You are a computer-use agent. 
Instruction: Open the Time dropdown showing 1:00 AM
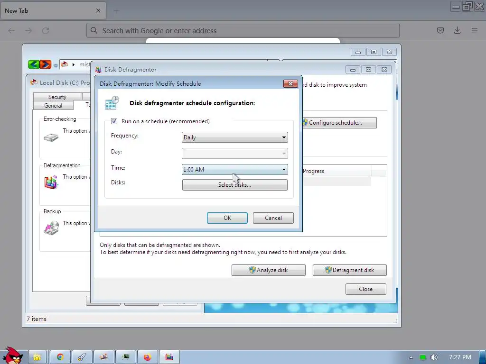click(x=234, y=170)
